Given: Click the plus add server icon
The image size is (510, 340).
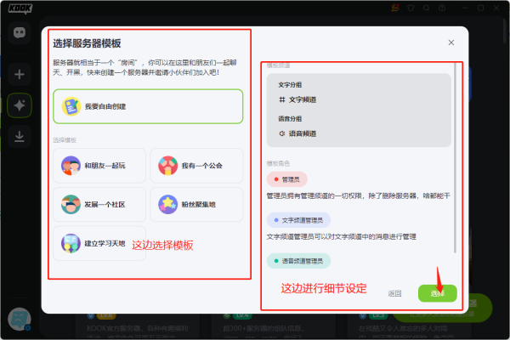Looking at the screenshot, I should (x=20, y=74).
